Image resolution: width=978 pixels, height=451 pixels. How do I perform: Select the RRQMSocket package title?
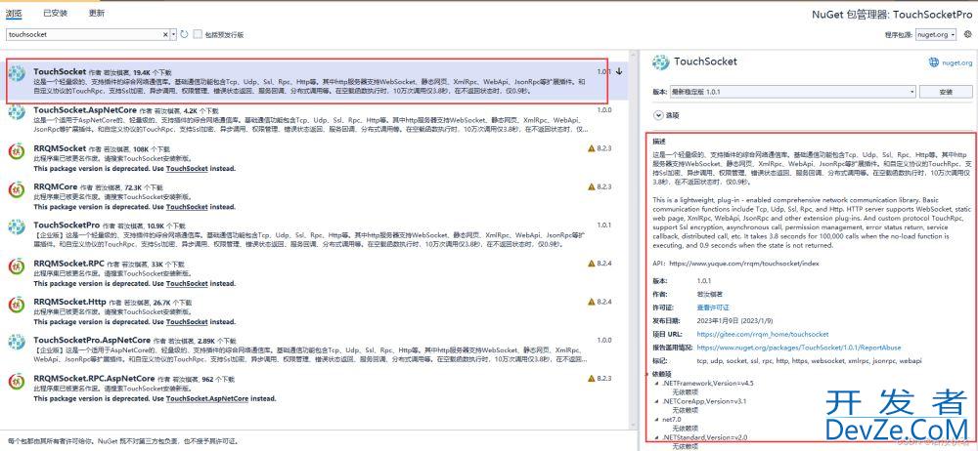[60, 149]
